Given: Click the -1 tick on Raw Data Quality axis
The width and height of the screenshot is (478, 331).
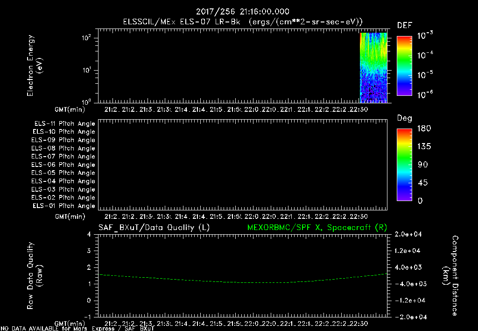Looking at the screenshot, I should 87,317.
